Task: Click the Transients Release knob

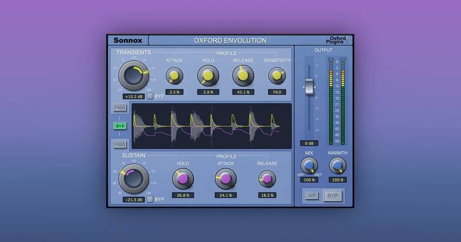Action: click(243, 76)
